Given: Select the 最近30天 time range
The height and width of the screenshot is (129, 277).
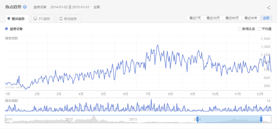Looking at the screenshot, I should [213, 18].
